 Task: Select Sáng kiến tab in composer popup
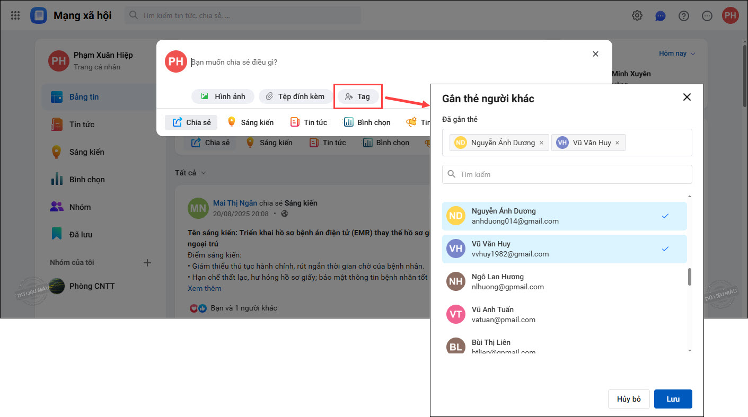point(250,122)
